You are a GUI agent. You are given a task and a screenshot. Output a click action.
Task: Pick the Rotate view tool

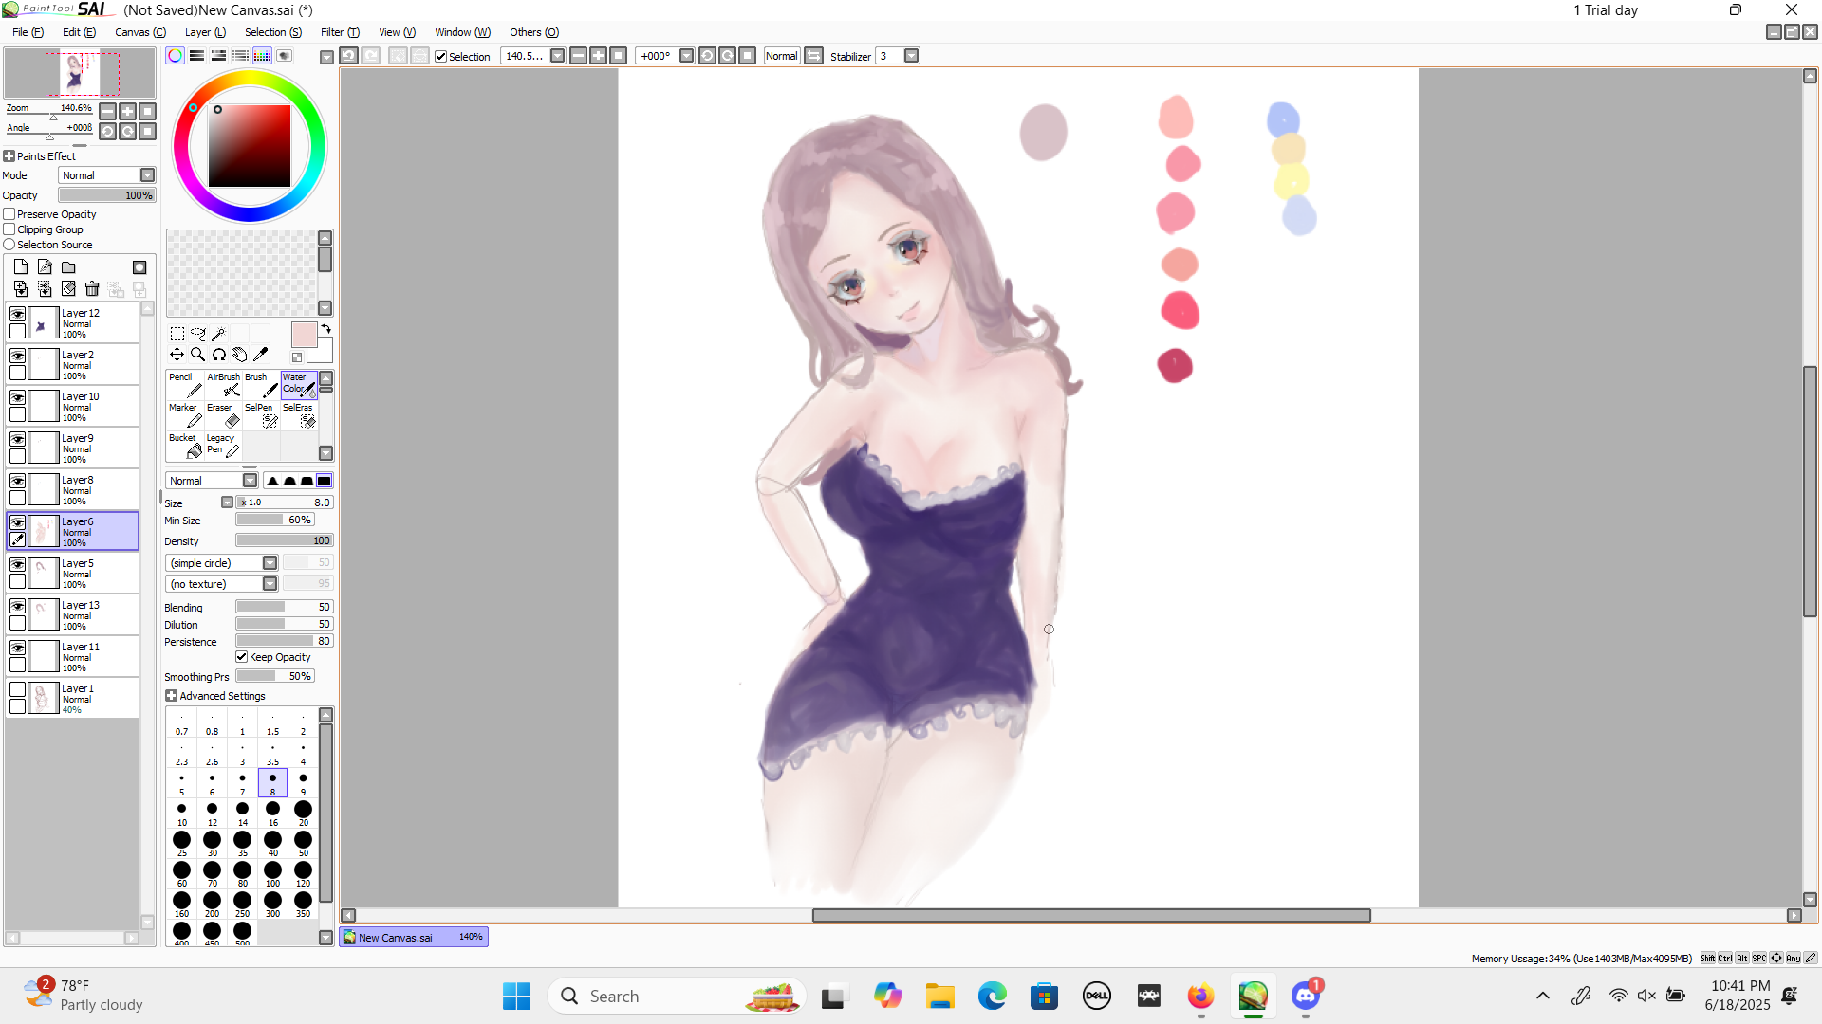(219, 355)
